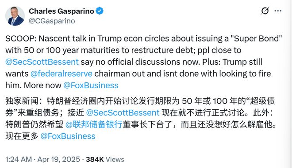Open the @federalreserve mention

[x=61, y=74]
